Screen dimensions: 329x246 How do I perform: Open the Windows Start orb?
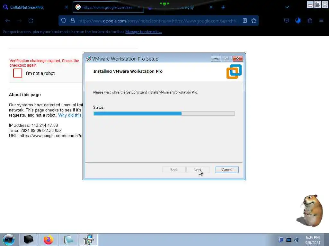(x=9, y=240)
